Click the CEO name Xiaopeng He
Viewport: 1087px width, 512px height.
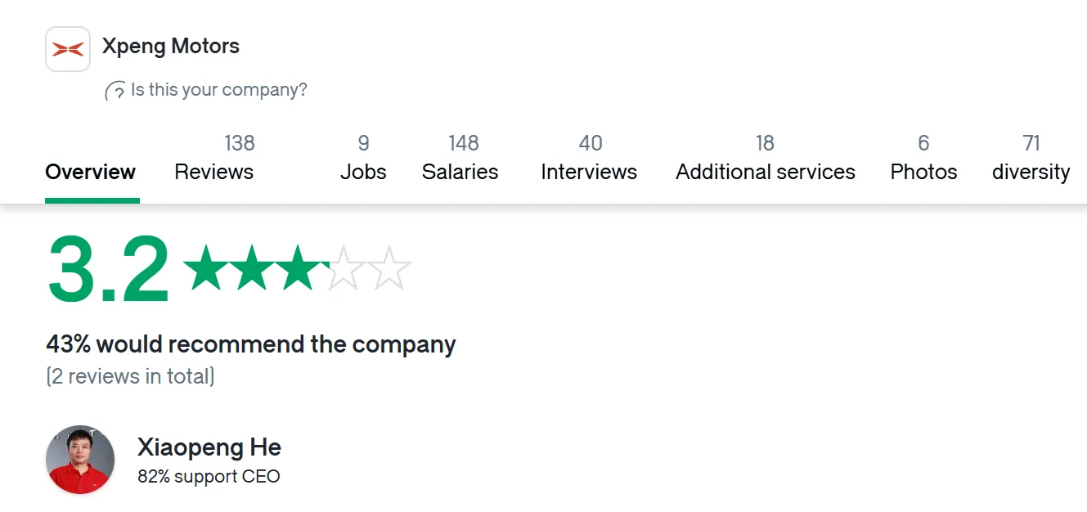(x=209, y=447)
